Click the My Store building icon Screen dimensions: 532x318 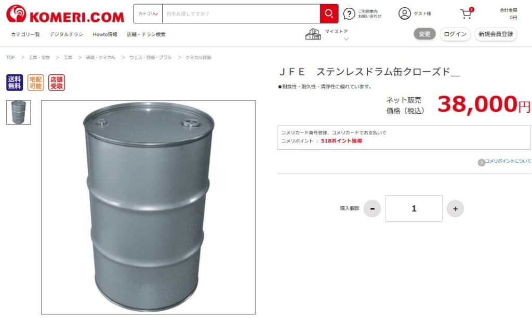coord(313,34)
